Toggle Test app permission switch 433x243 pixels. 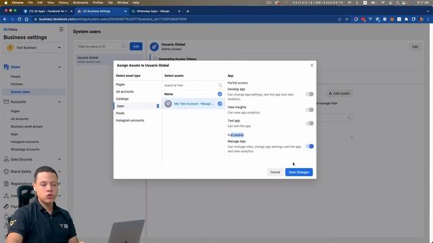pos(310,123)
